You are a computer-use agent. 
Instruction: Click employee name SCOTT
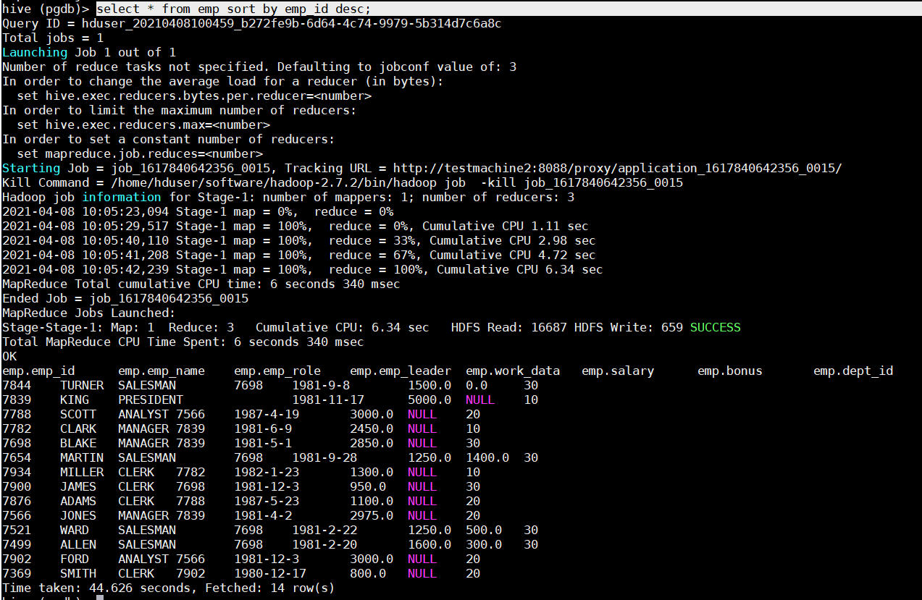pos(78,414)
